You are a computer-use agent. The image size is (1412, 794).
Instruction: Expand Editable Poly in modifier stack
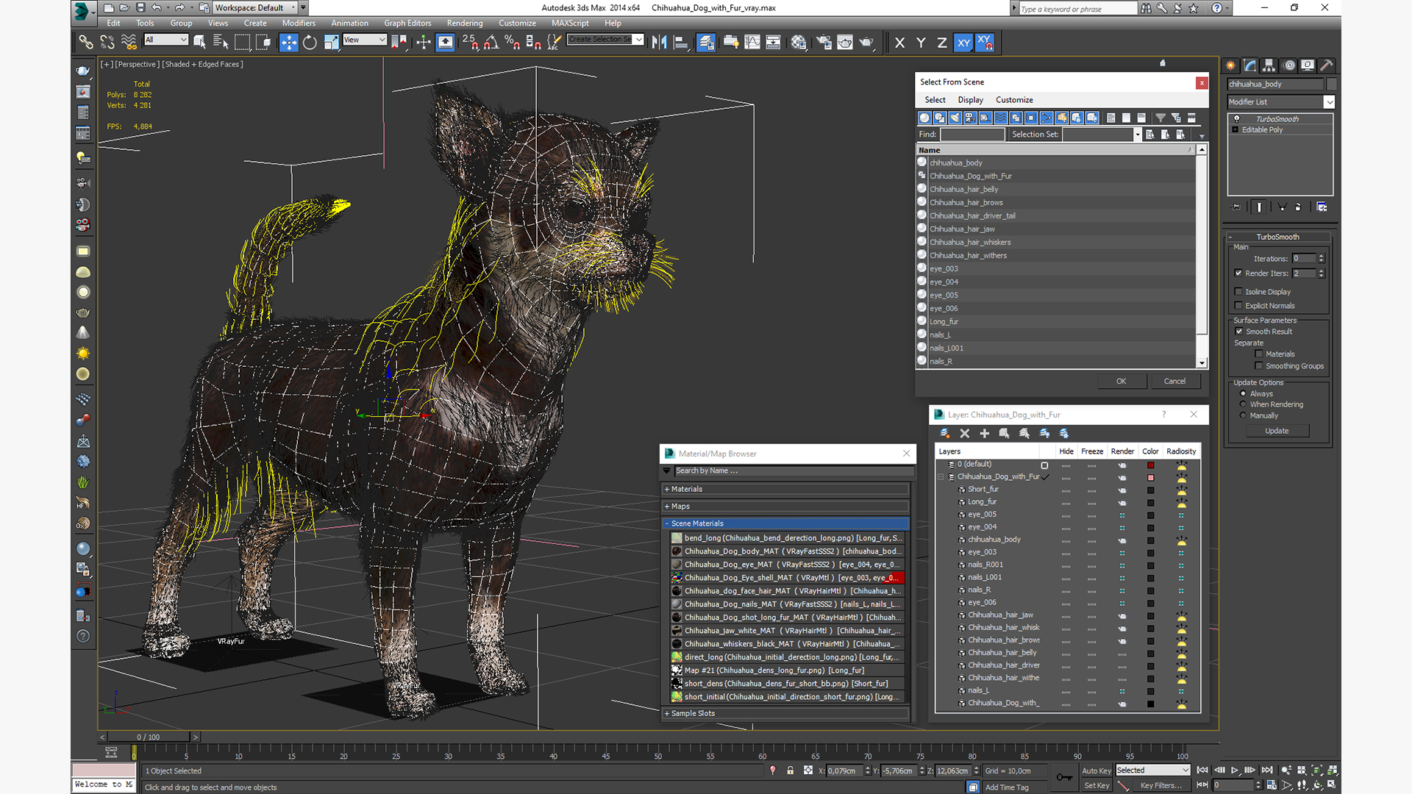pos(1235,130)
